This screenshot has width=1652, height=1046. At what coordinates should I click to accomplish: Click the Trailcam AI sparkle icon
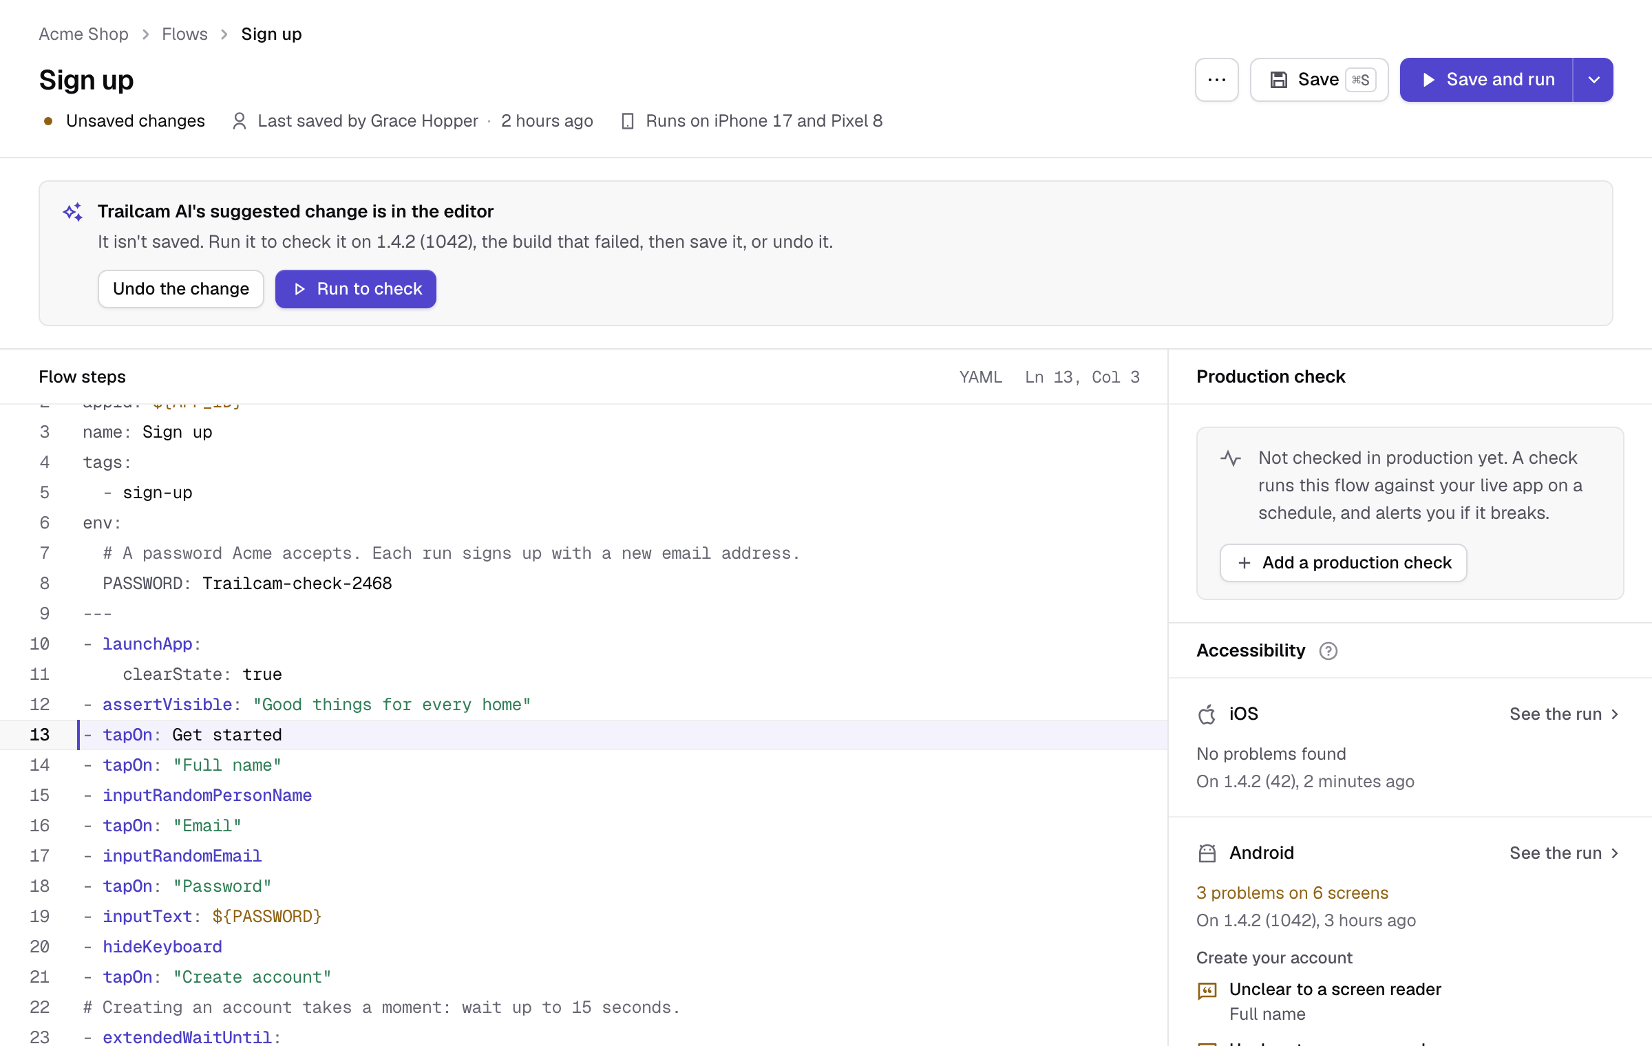pyautogui.click(x=73, y=212)
